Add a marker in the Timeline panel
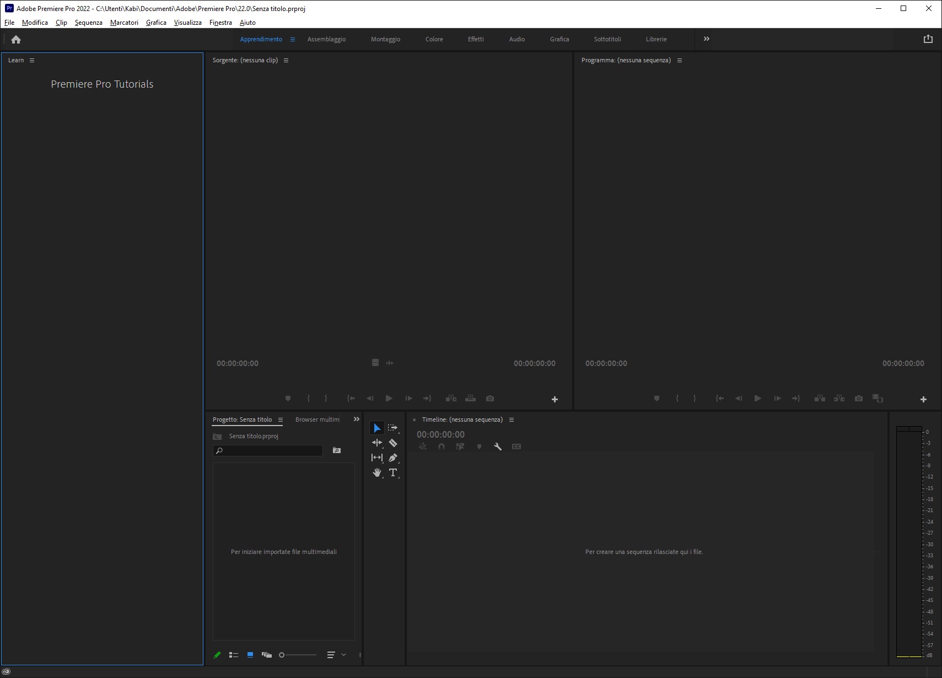This screenshot has width=942, height=678. (479, 446)
